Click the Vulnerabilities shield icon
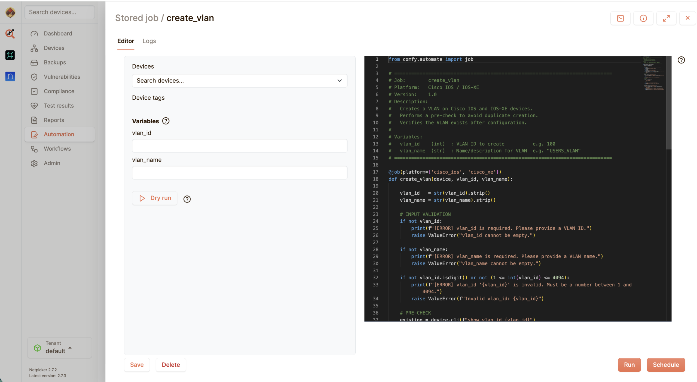The image size is (697, 382). click(34, 77)
